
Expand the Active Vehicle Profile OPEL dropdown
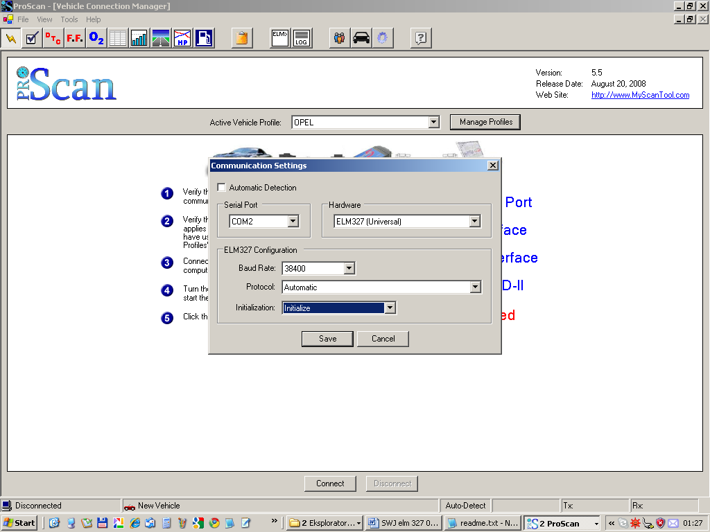tap(434, 122)
